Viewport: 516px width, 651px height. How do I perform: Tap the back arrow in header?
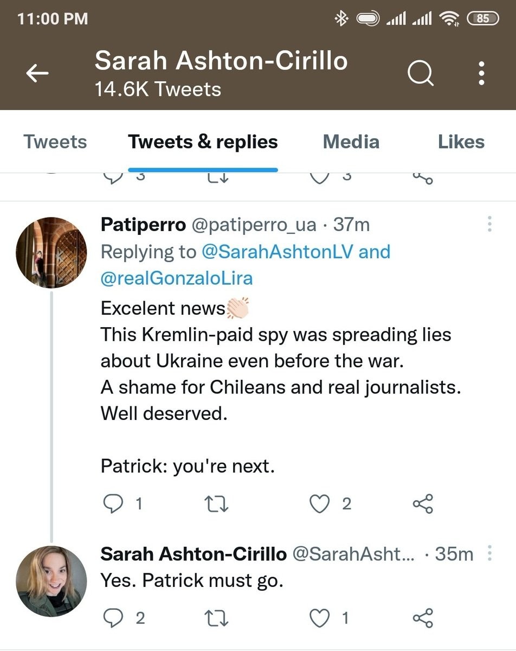37,74
